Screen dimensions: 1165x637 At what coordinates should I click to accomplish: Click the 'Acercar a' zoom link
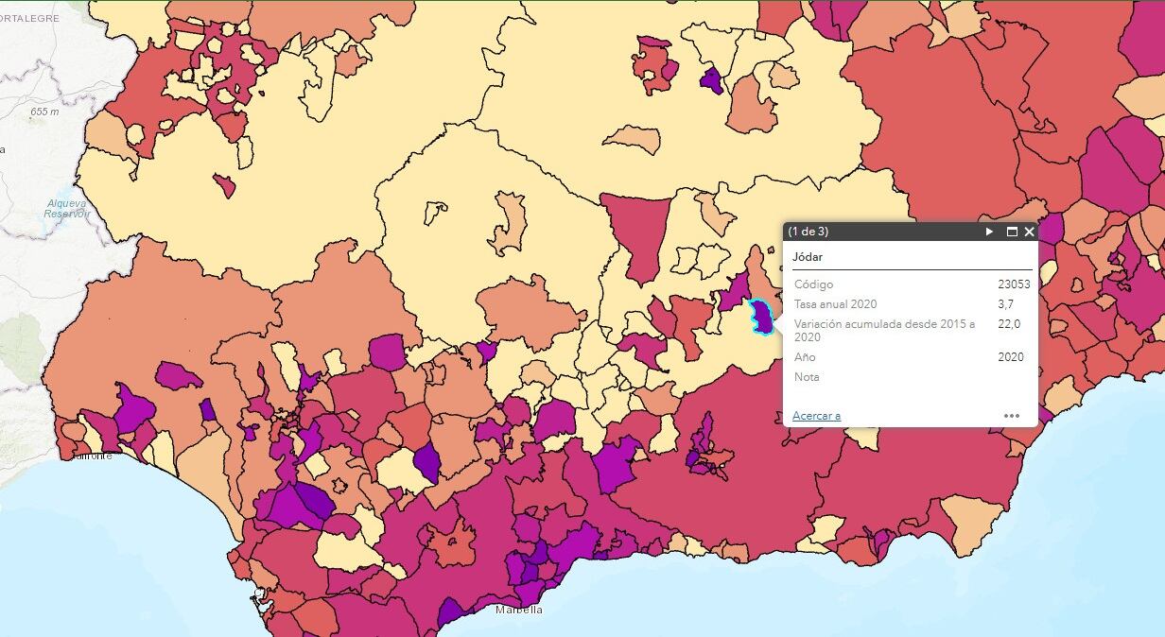click(x=816, y=416)
